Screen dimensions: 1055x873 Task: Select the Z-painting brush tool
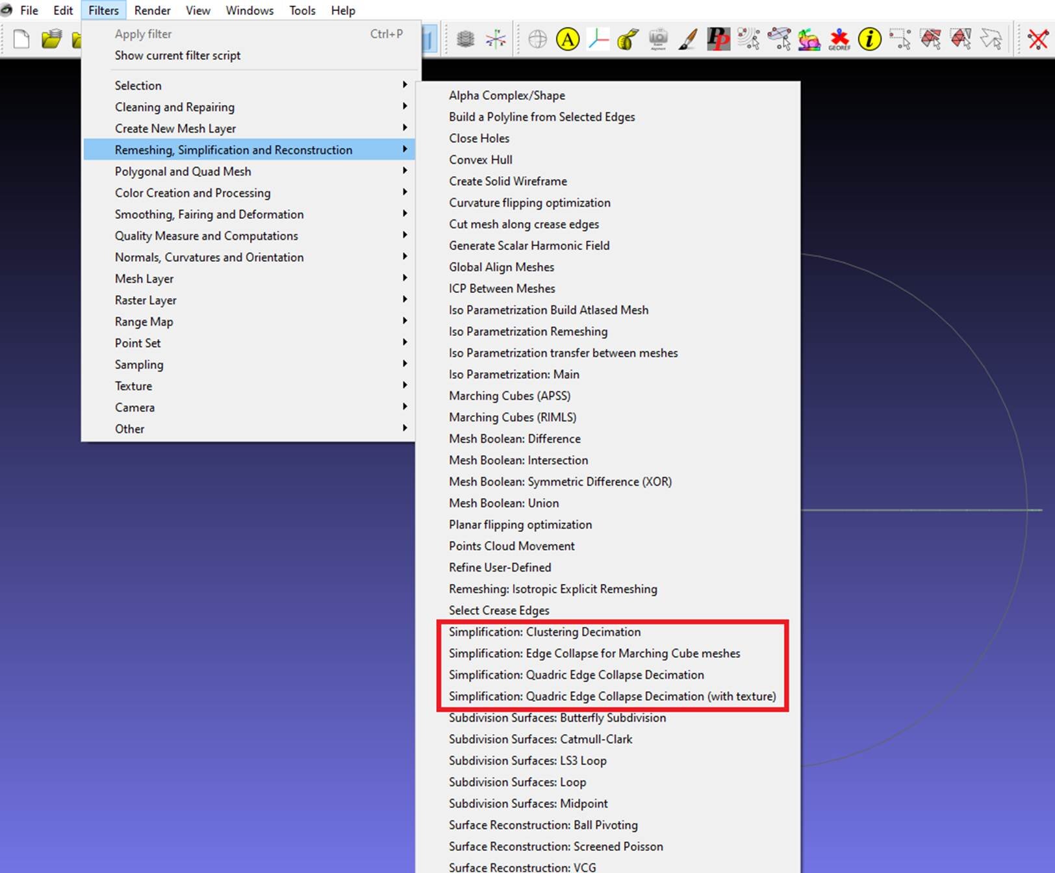pos(687,40)
